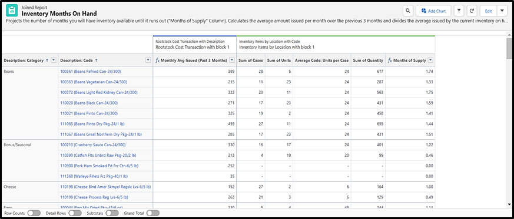Click the Sum of Units column header
Image resolution: width=514 pixels, height=219 pixels.
[x=279, y=60]
